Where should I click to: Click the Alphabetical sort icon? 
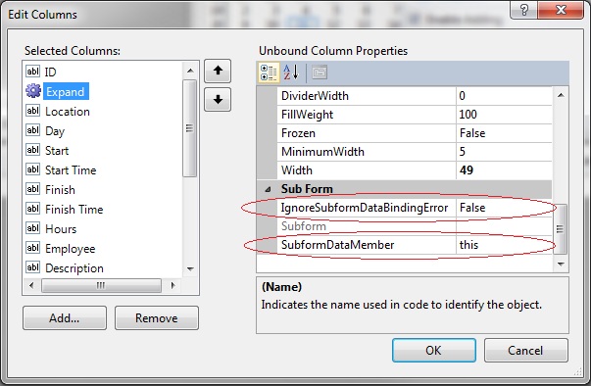click(x=291, y=72)
